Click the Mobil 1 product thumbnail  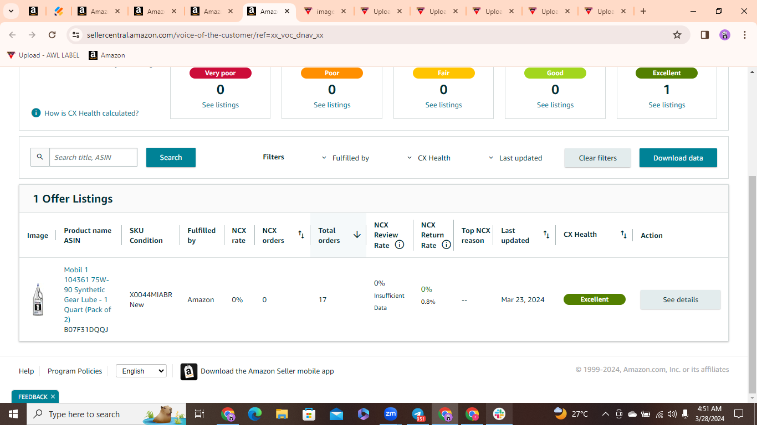point(38,299)
